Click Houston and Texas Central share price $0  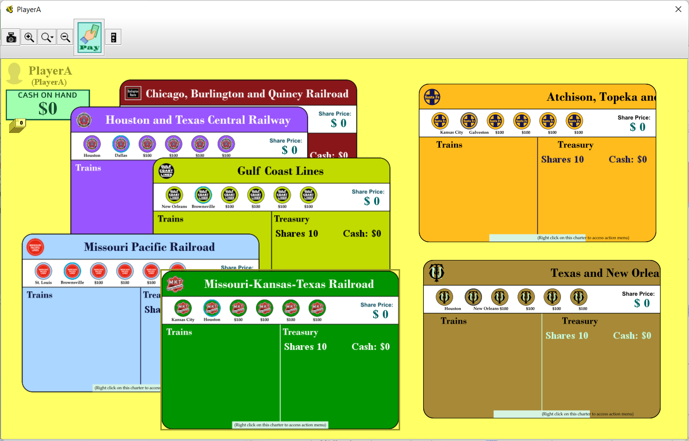[289, 150]
